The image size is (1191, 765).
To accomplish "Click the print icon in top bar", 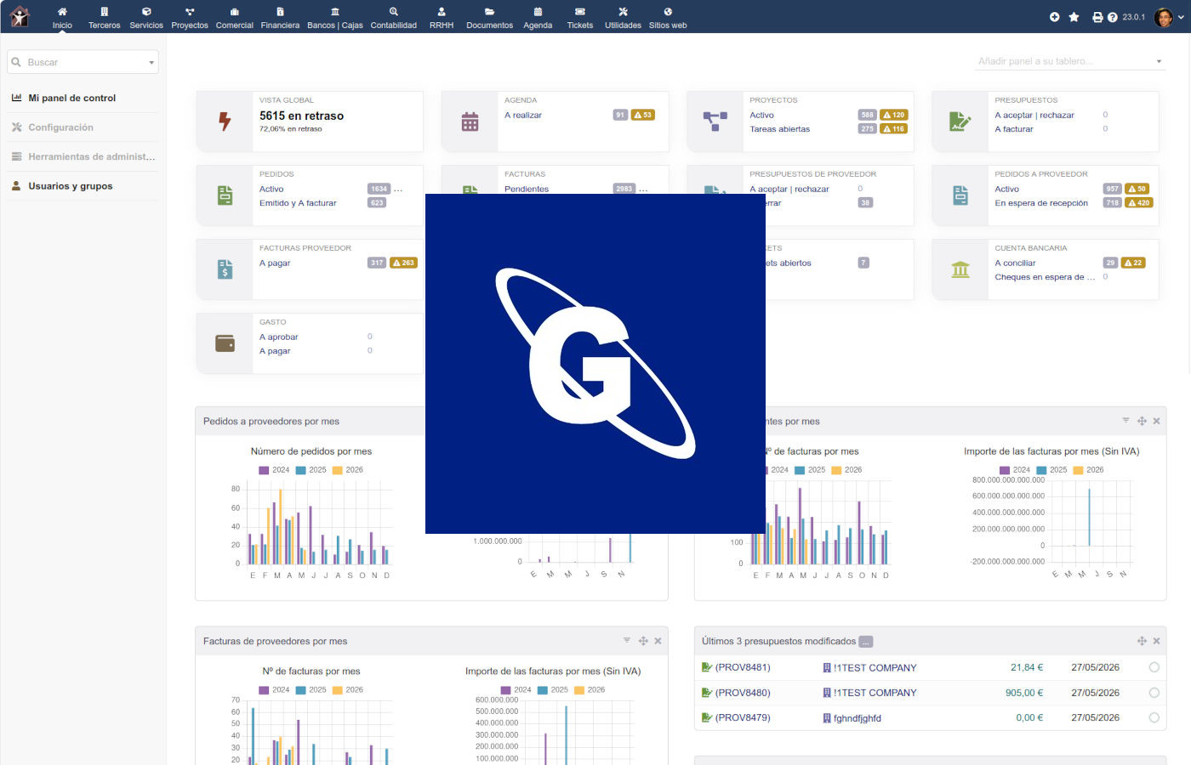I will point(1097,17).
